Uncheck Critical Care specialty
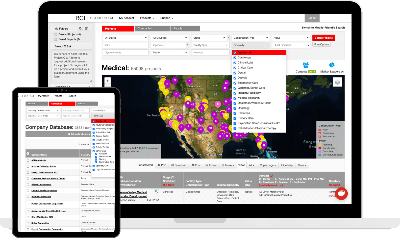The height and width of the screenshot is (238, 400). pos(235,68)
